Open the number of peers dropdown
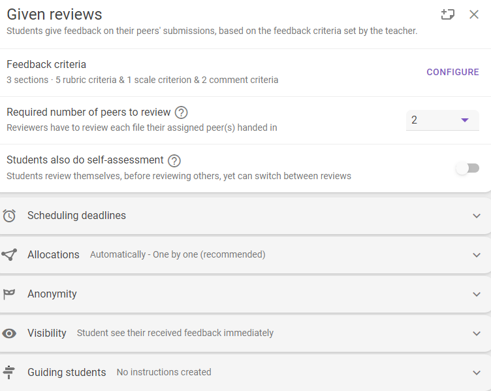The width and height of the screenshot is (491, 391). click(443, 120)
